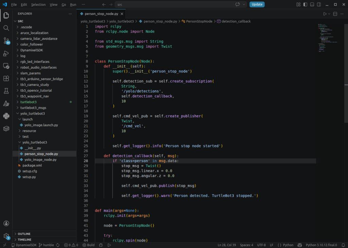Open the Accounts icon in activity bar
The width and height of the screenshot is (348, 248).
click(x=6, y=224)
